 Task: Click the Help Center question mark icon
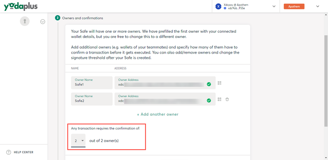(x=9, y=152)
